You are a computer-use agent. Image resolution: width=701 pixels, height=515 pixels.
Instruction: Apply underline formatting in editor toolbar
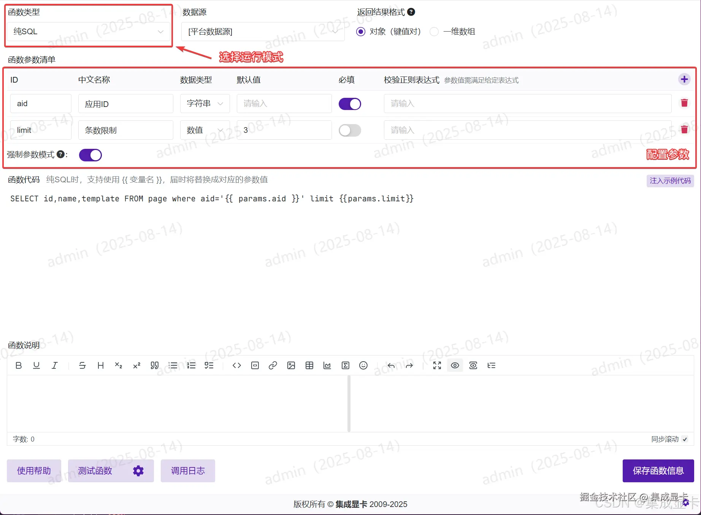coord(36,365)
